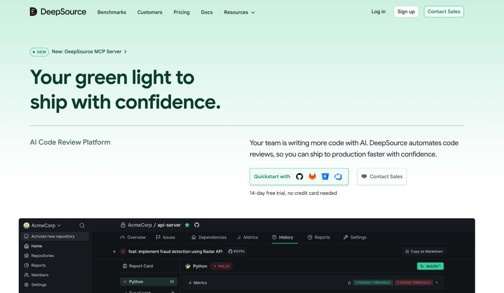
Task: Click the Autofix button
Action: click(430, 266)
